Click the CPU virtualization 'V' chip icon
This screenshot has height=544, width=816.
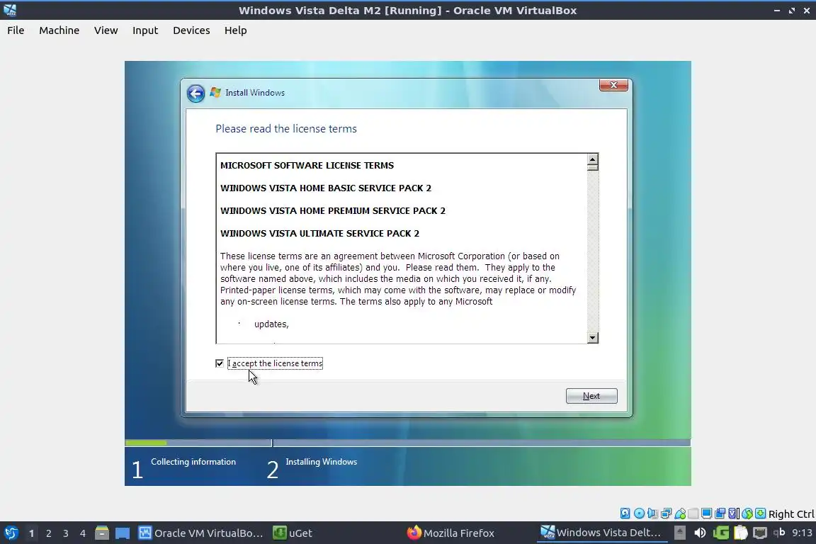pyautogui.click(x=734, y=514)
